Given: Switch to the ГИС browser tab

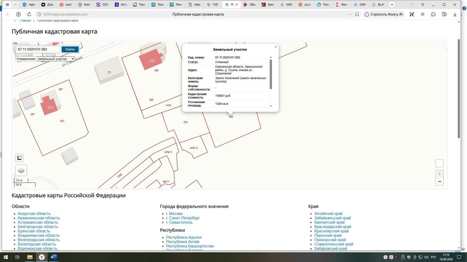Looking at the screenshot, I should [213, 5].
